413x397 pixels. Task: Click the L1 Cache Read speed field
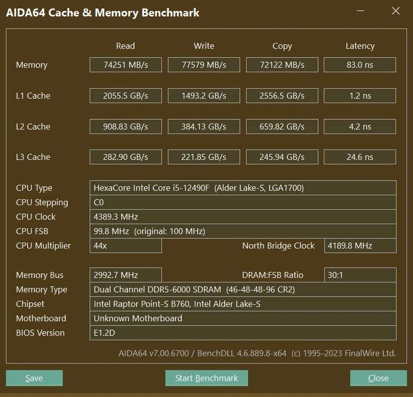coord(125,96)
